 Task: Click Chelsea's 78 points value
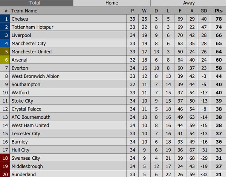[x=218, y=19]
